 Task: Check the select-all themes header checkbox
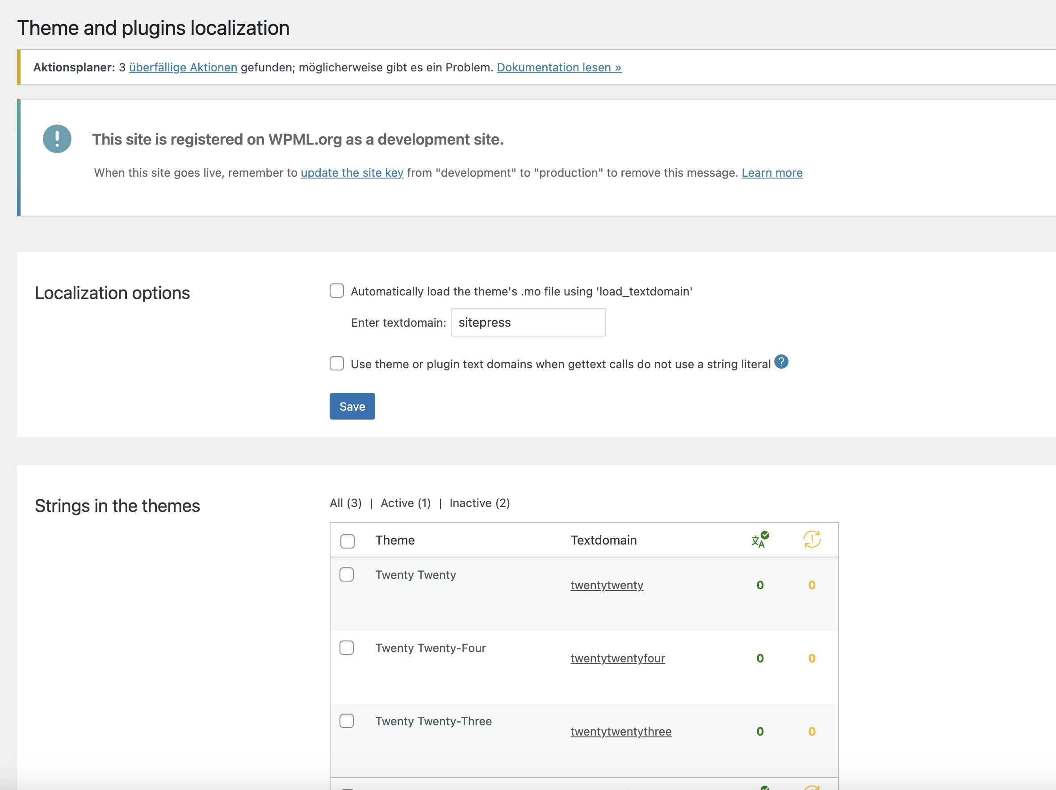tap(347, 541)
